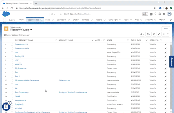Open the Dreamforce 1234 opportunity link
The width and height of the screenshot is (174, 113).
coord(22,48)
